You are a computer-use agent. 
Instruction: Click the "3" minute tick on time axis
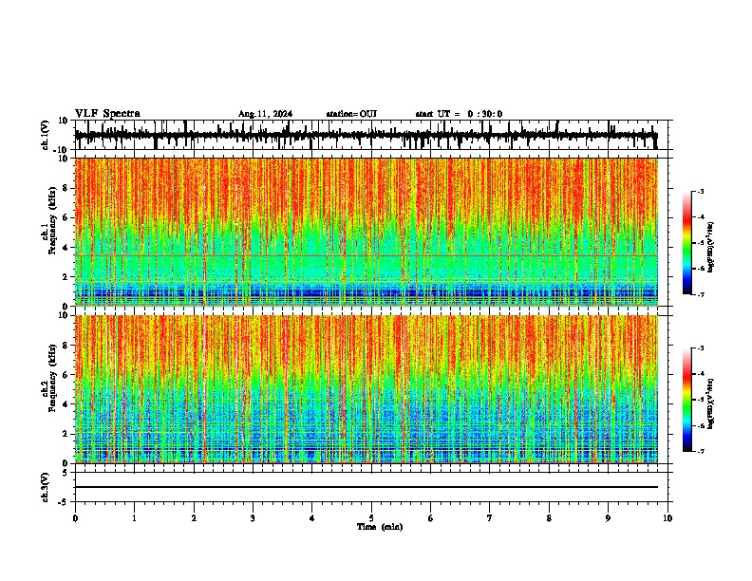pos(253,518)
